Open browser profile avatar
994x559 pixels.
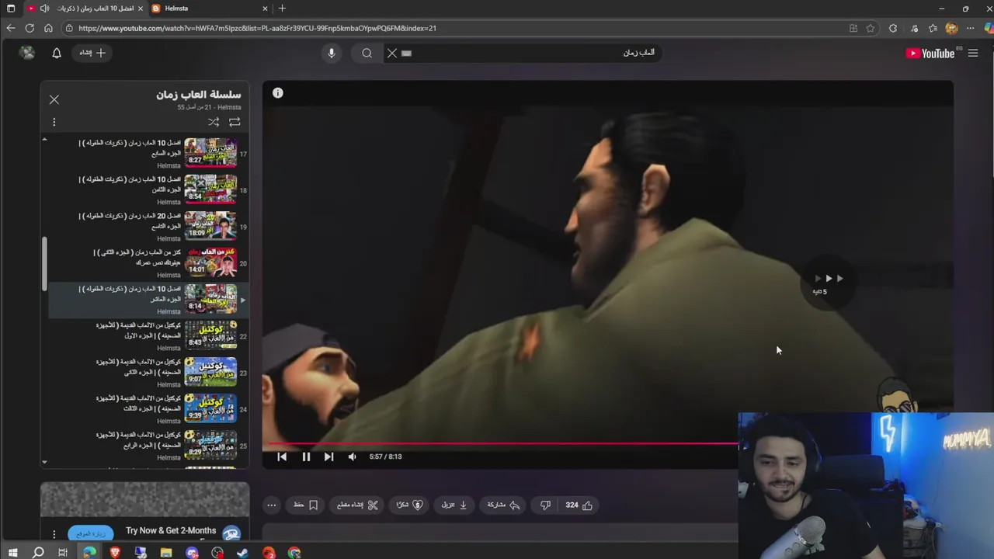tap(952, 28)
